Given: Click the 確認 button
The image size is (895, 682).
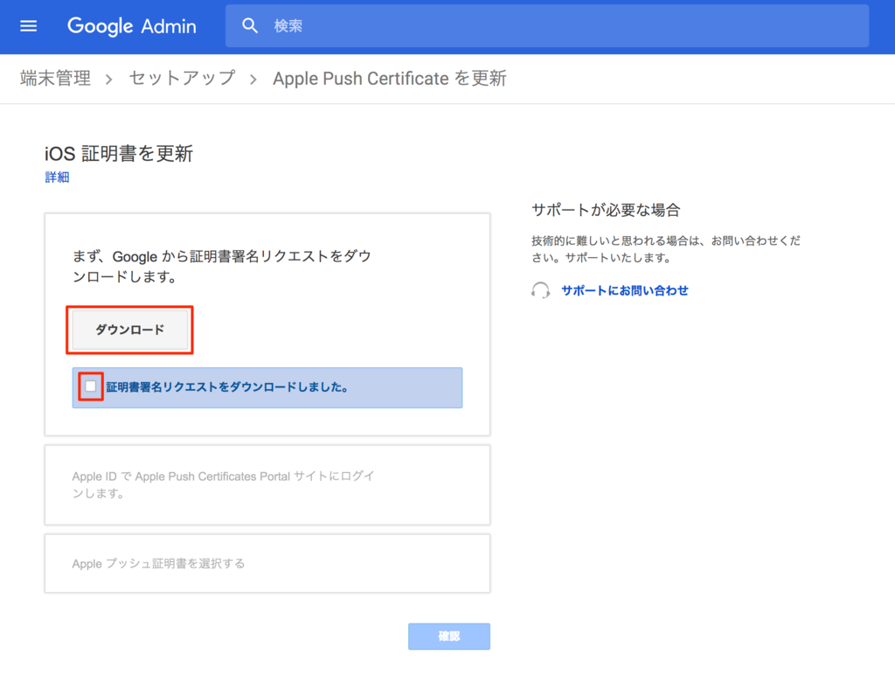Looking at the screenshot, I should pos(448,637).
